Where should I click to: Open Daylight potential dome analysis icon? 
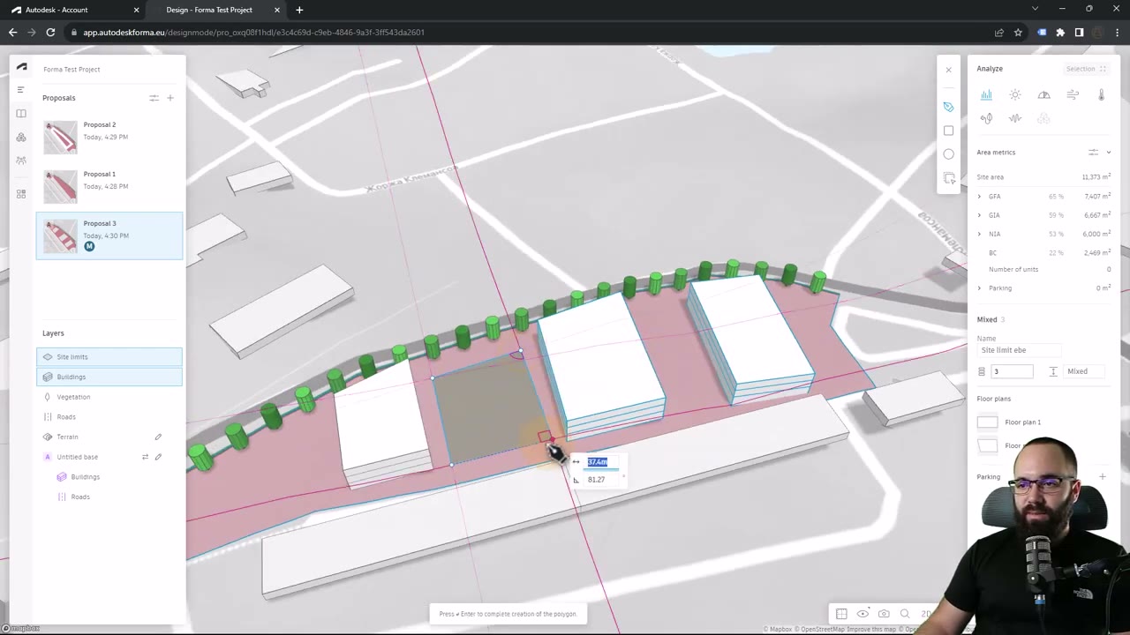[x=1043, y=95]
